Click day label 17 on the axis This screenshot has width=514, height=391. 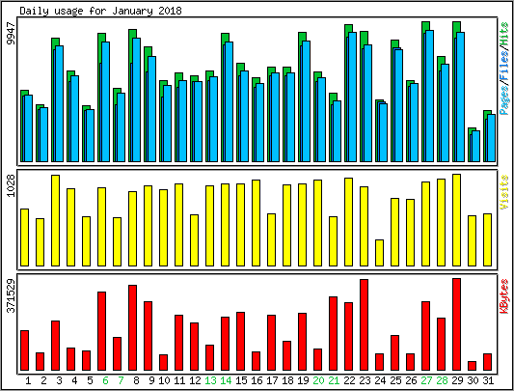coord(272,380)
